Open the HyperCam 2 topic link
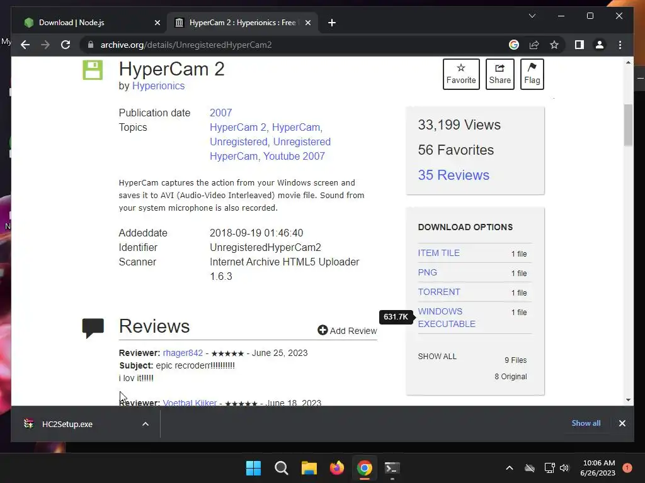The height and width of the screenshot is (483, 645). [237, 127]
